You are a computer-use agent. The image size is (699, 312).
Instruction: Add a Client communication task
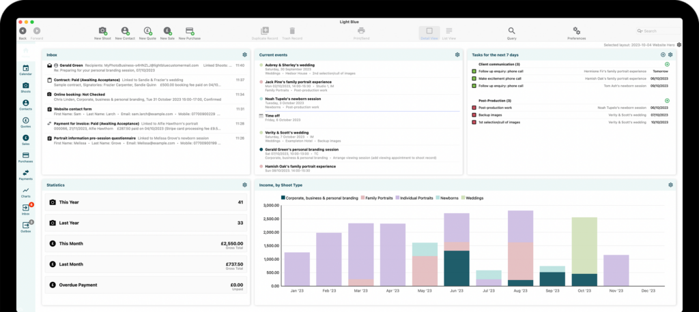(667, 65)
